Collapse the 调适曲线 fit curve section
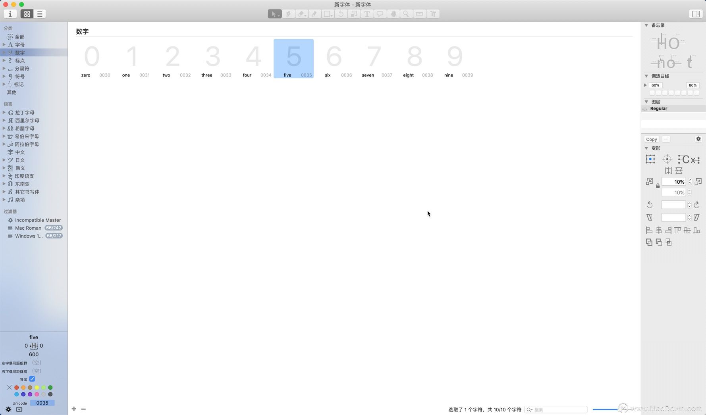 (x=646, y=76)
